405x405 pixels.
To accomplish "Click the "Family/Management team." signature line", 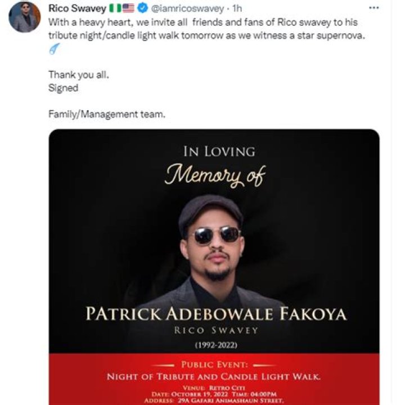I will tap(107, 114).
